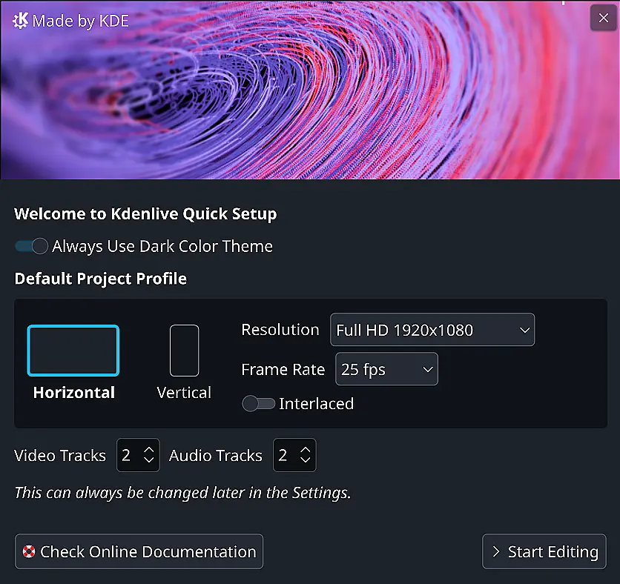Click the Full HD 1920x1080 dropdown arrow
The image size is (620, 584).
click(x=524, y=330)
